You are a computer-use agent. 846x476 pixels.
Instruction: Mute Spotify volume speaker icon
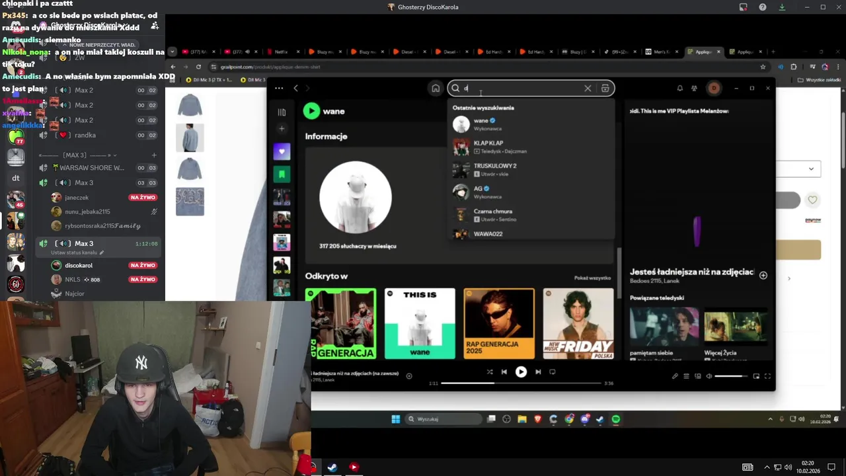coord(709,376)
